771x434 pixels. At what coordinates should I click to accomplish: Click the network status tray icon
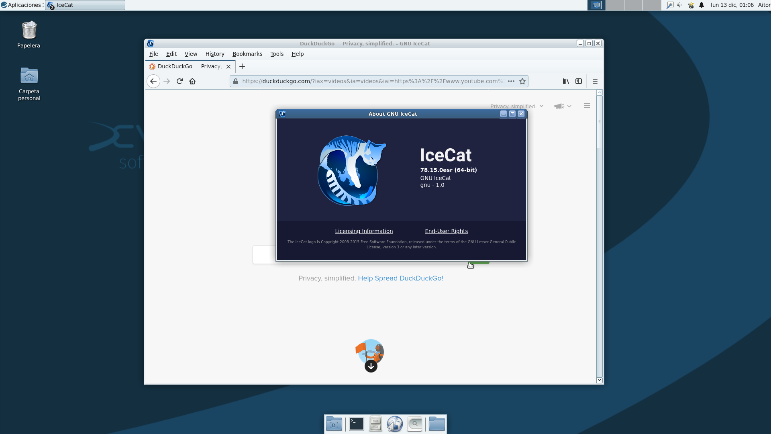pos(691,5)
